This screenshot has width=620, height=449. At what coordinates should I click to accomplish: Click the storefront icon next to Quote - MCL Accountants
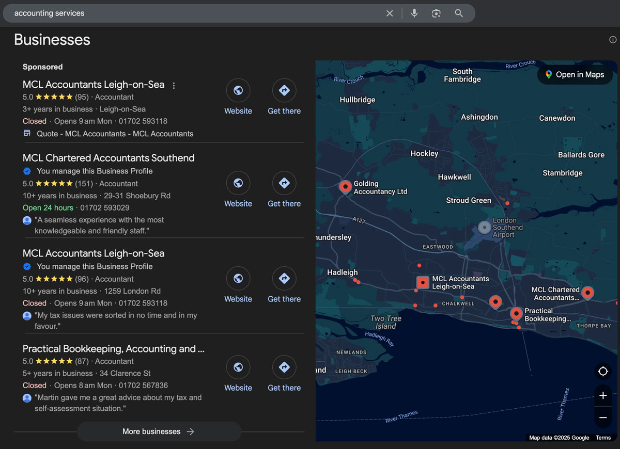point(27,133)
